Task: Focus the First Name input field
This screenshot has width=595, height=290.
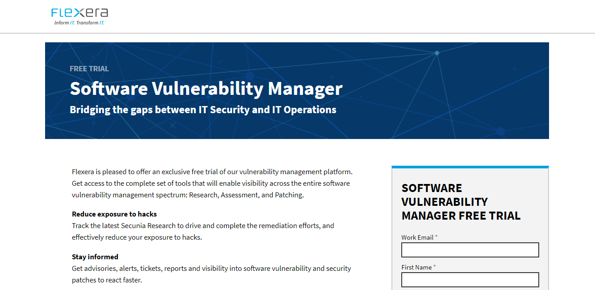Action: (470, 280)
